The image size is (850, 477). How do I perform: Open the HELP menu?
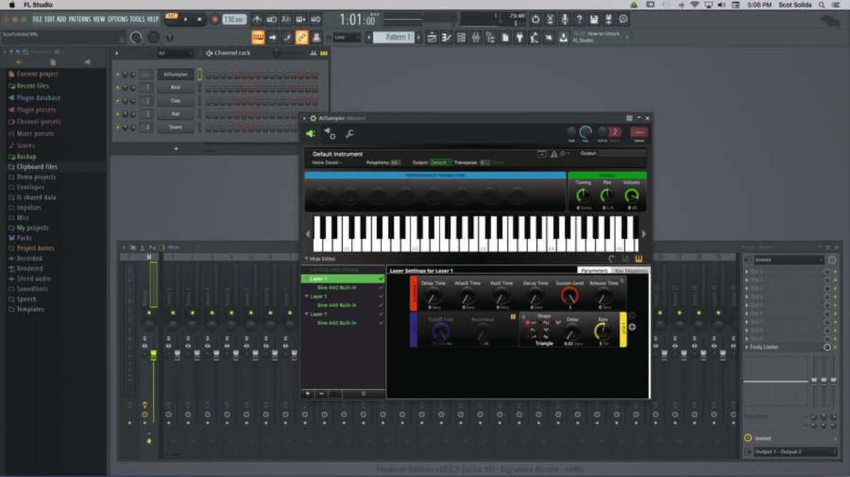(x=153, y=19)
